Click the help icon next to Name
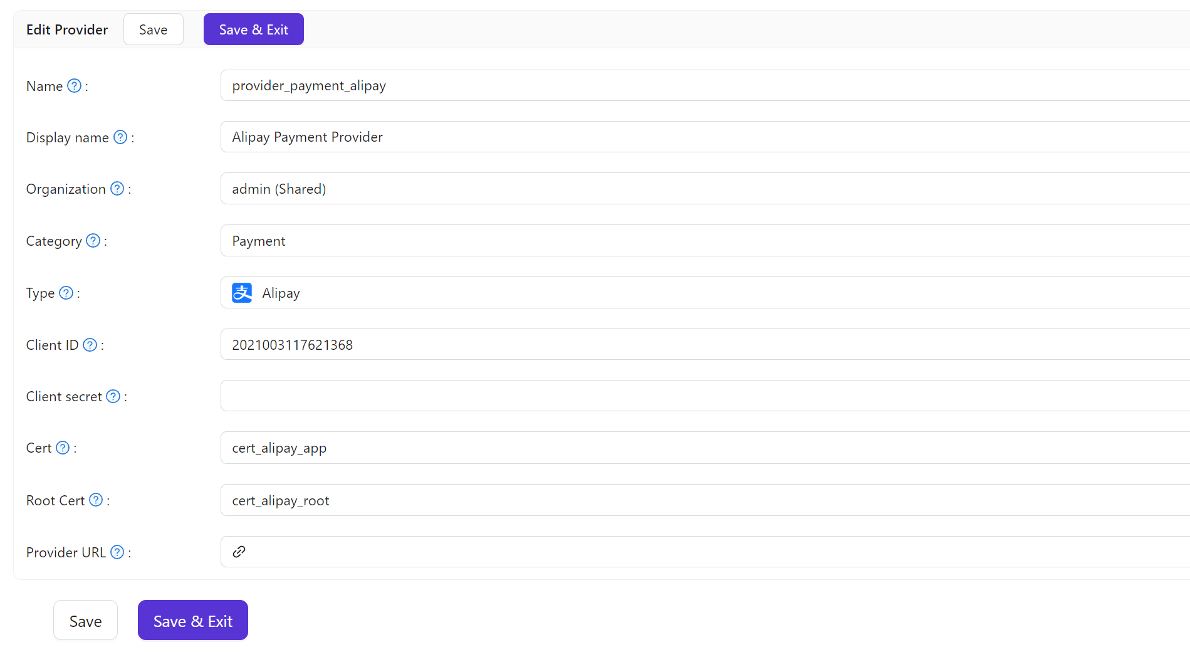1190x652 pixels. [74, 86]
